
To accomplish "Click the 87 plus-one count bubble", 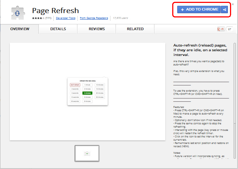I will [x=229, y=29].
